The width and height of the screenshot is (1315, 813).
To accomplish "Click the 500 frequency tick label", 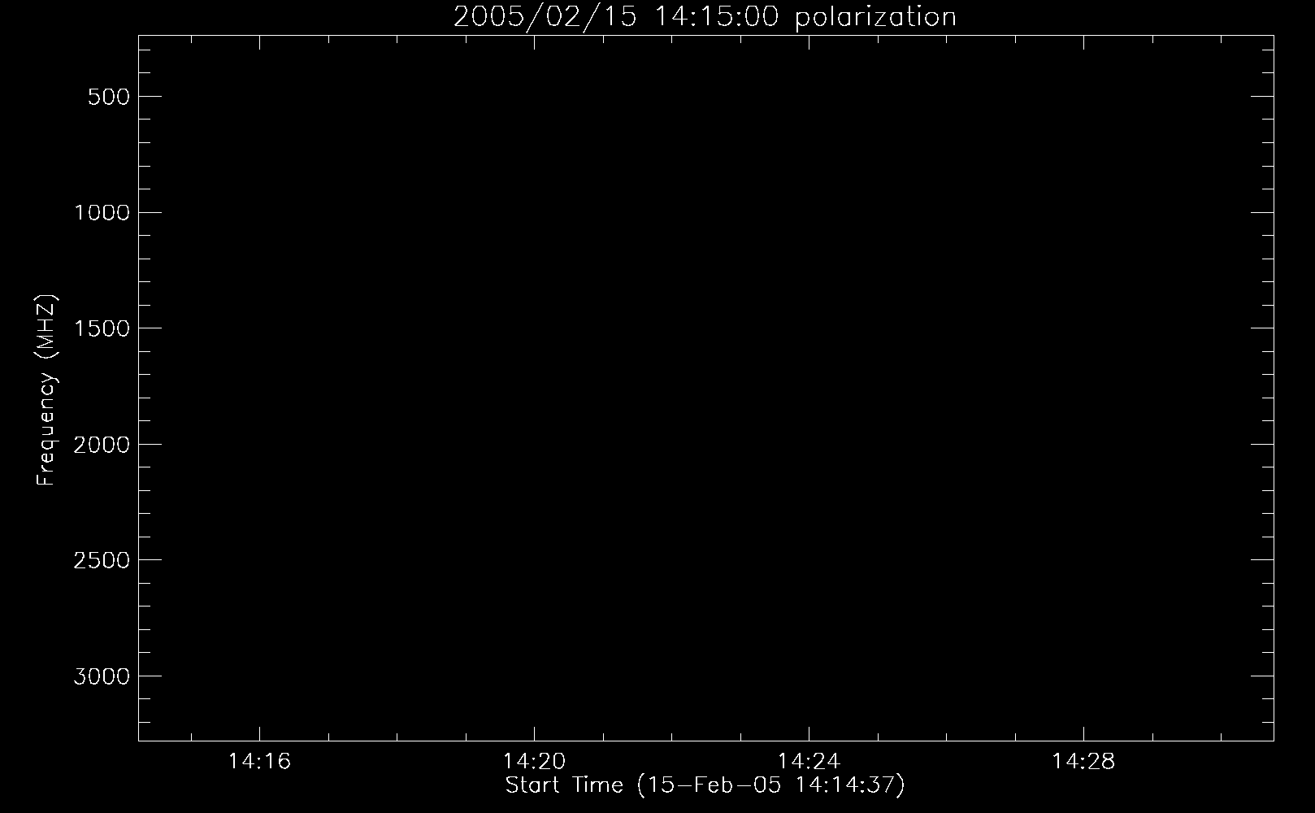I will pos(107,97).
